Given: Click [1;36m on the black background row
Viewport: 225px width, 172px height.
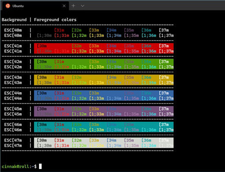Looking at the screenshot, I should [149, 35].
